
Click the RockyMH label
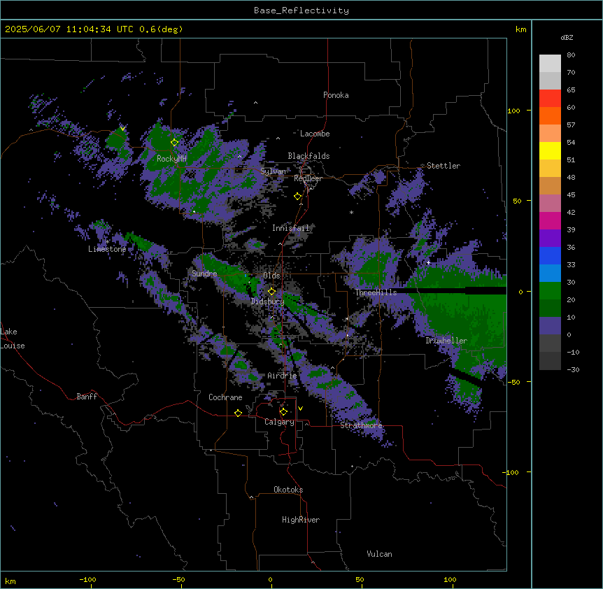tap(171, 159)
